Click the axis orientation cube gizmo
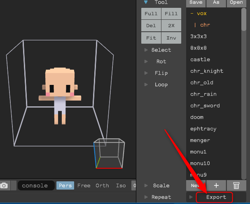Viewport: 250px width, 204px height. click(x=109, y=153)
